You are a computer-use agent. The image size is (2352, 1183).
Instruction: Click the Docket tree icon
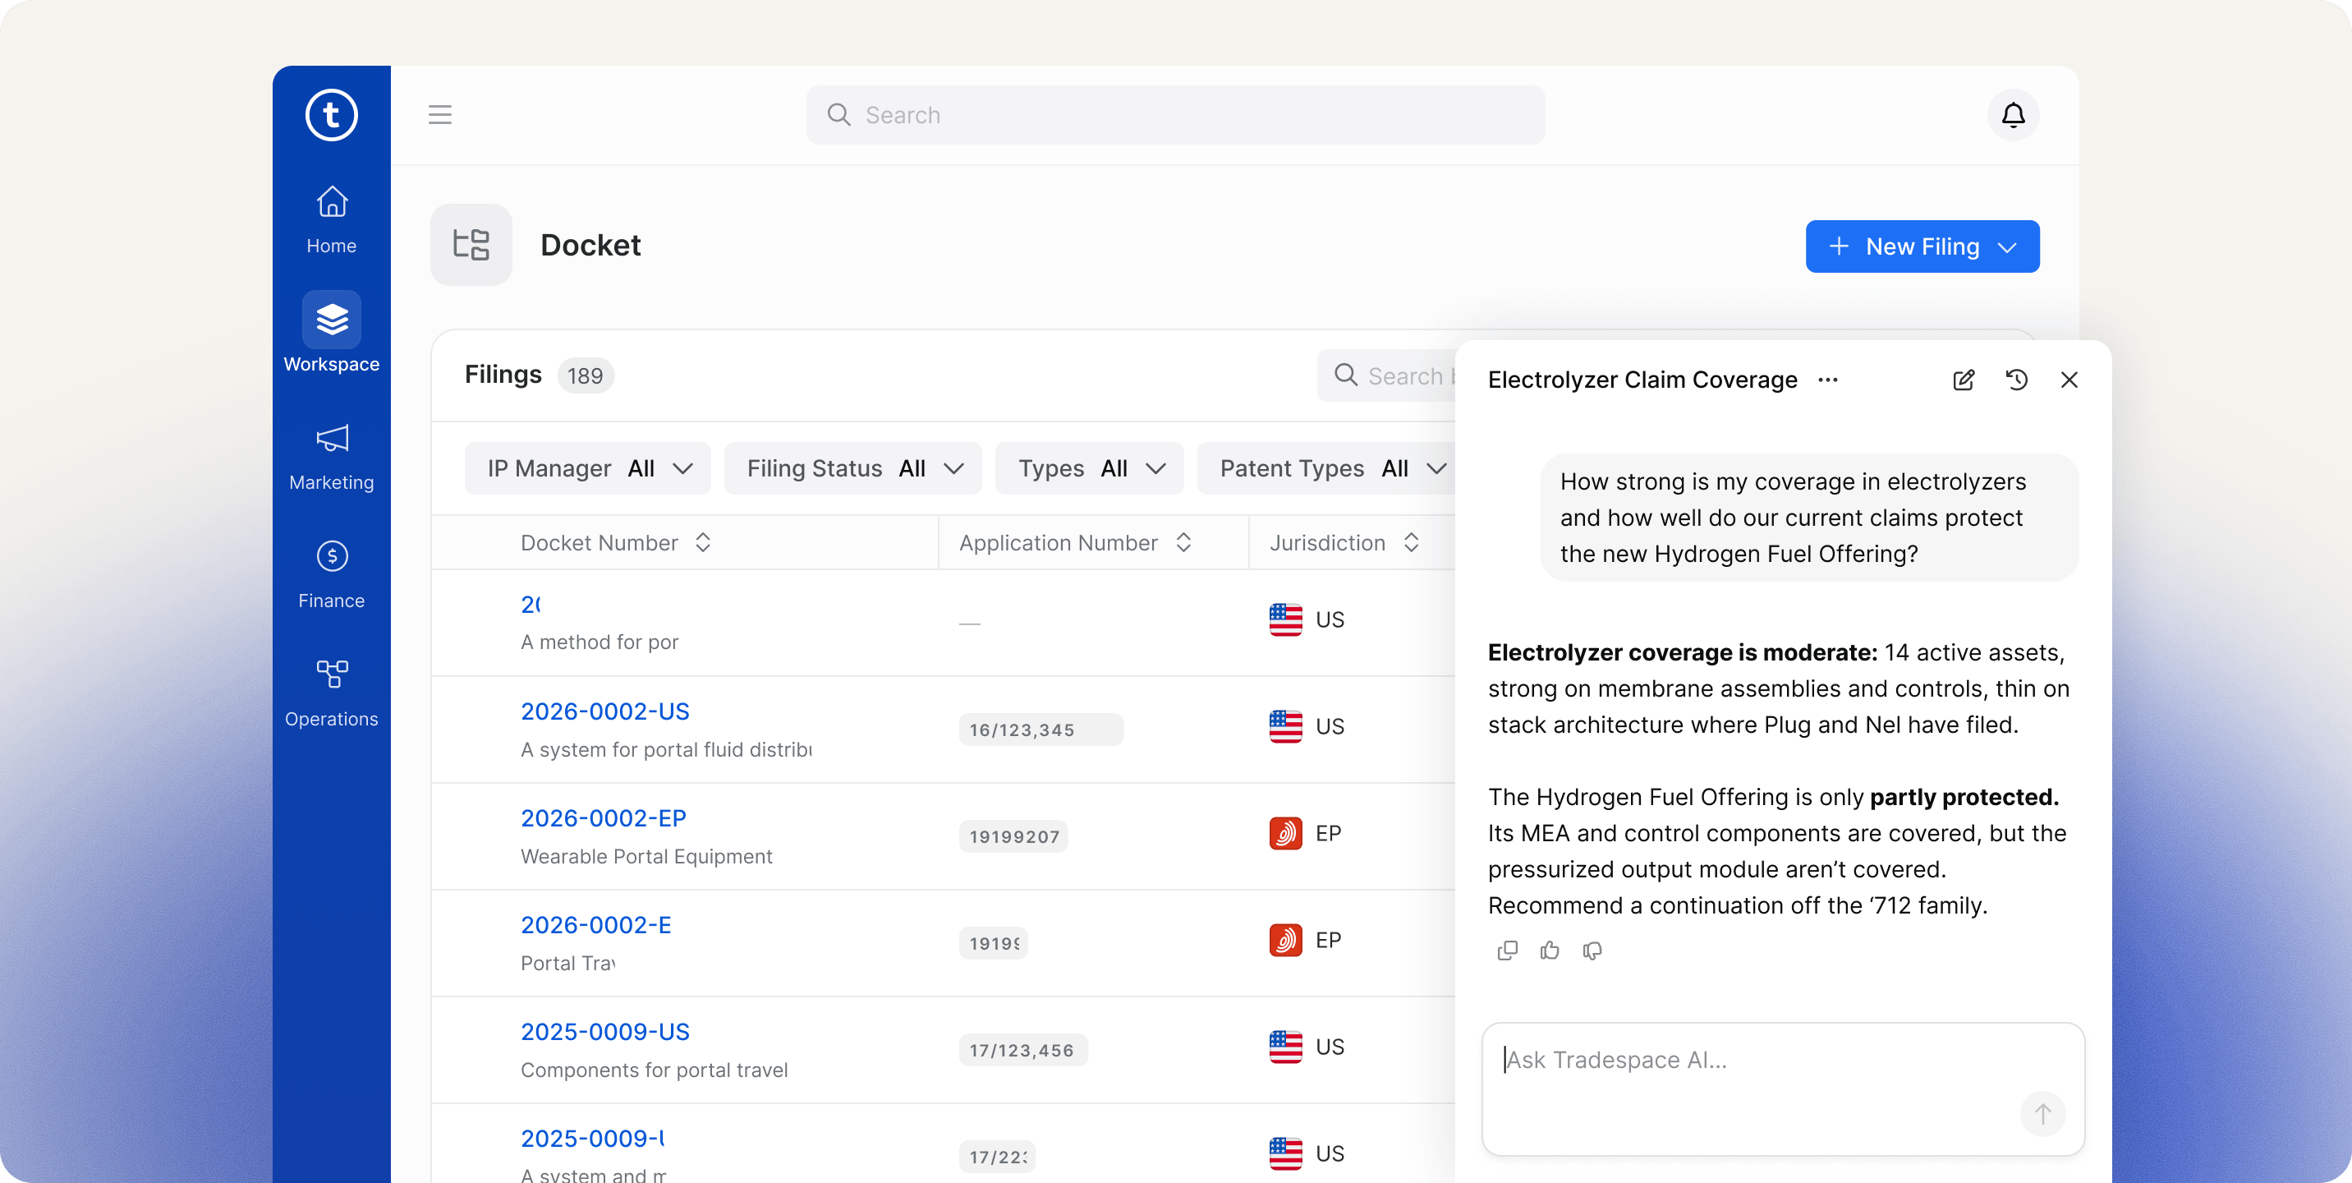(x=471, y=245)
